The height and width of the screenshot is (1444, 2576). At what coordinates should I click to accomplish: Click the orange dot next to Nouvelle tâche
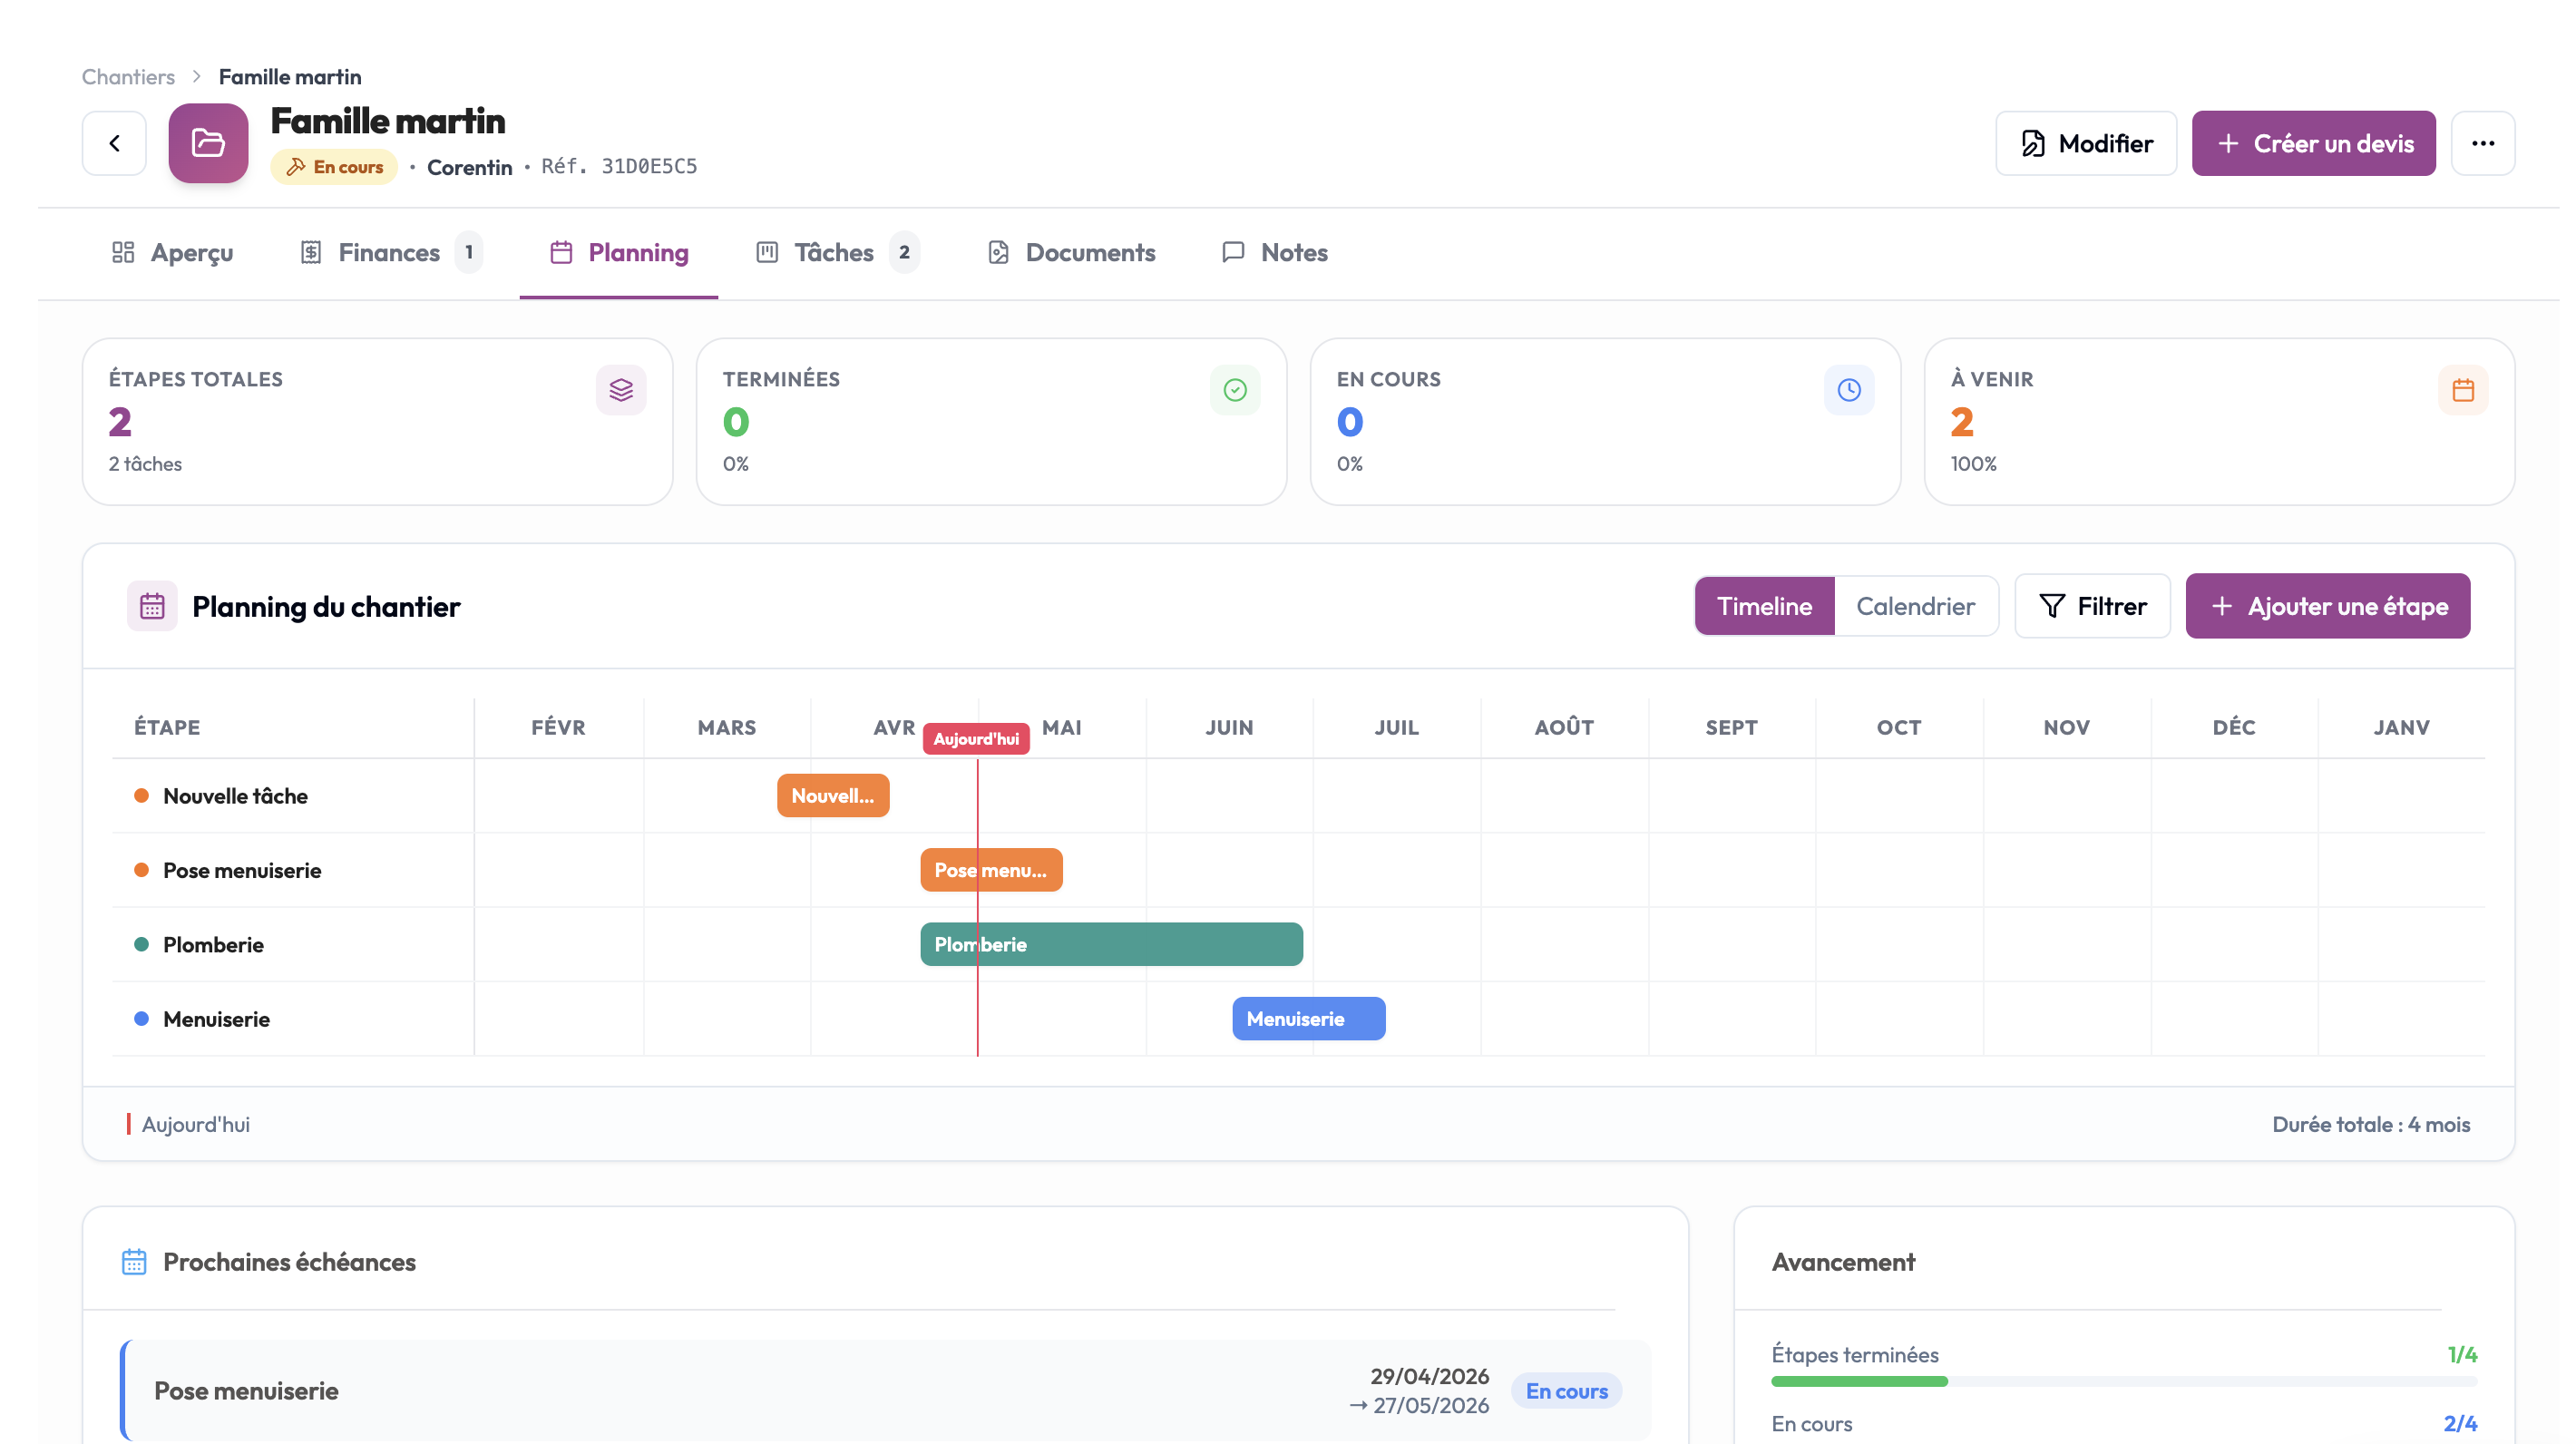tap(142, 796)
